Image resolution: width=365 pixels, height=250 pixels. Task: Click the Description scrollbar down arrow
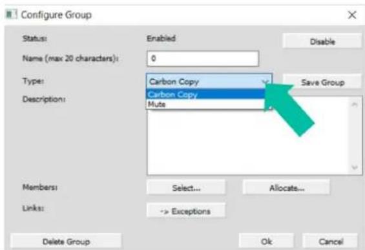pyautogui.click(x=355, y=167)
